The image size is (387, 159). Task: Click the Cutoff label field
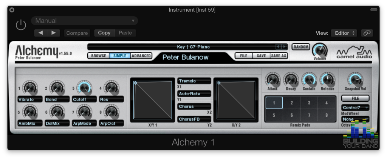[84, 99]
